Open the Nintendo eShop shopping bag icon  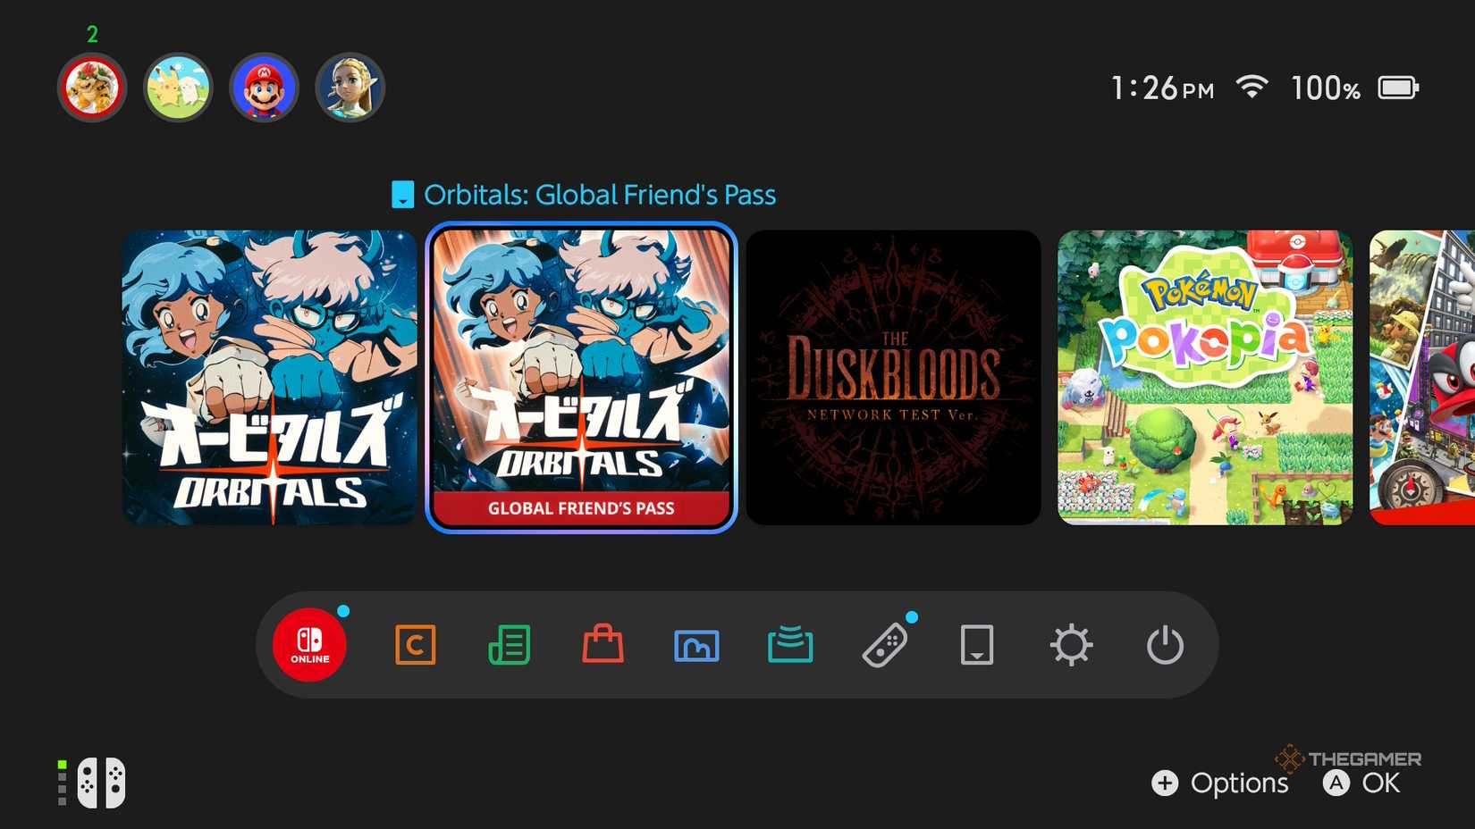[603, 643]
